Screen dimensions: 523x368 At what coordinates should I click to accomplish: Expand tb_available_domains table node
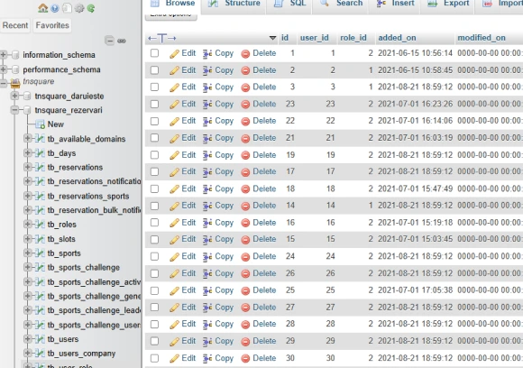(28, 139)
